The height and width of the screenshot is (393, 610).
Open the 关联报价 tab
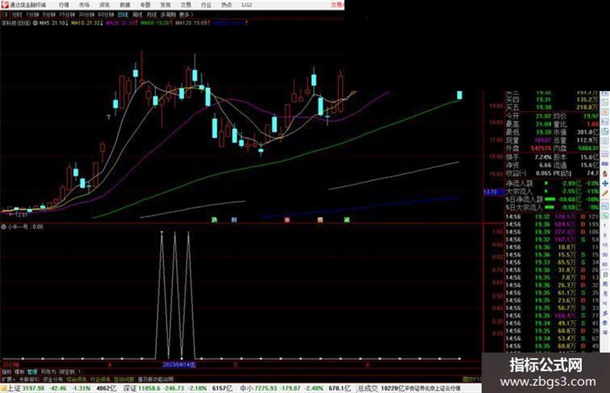(x=29, y=379)
